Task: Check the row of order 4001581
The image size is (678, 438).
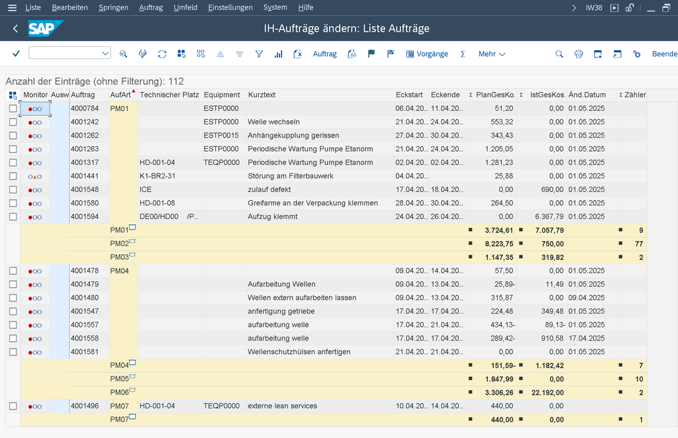Action: coord(13,352)
